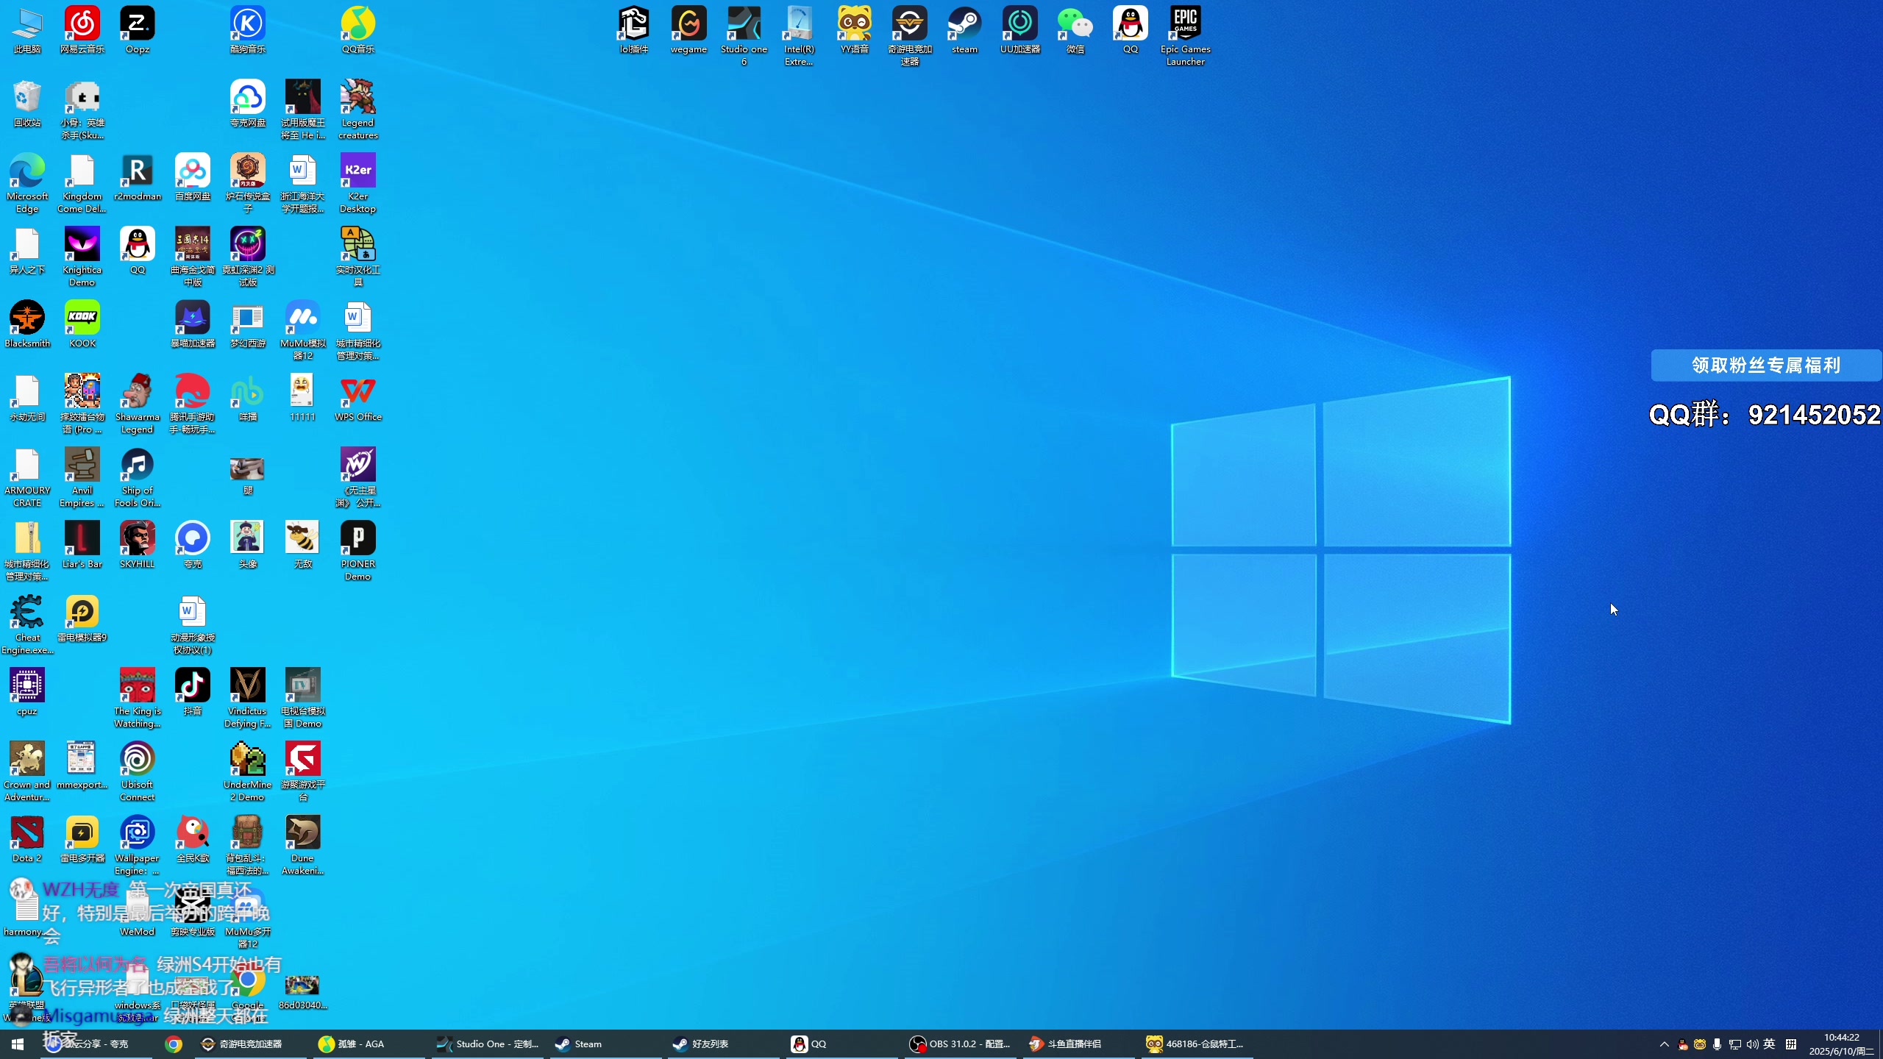The height and width of the screenshot is (1059, 1883).
Task: Switch to QQ taskbar button
Action: 842,1044
